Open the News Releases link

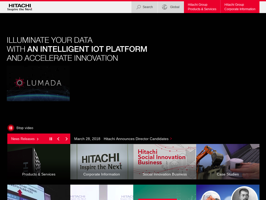click(x=25, y=139)
